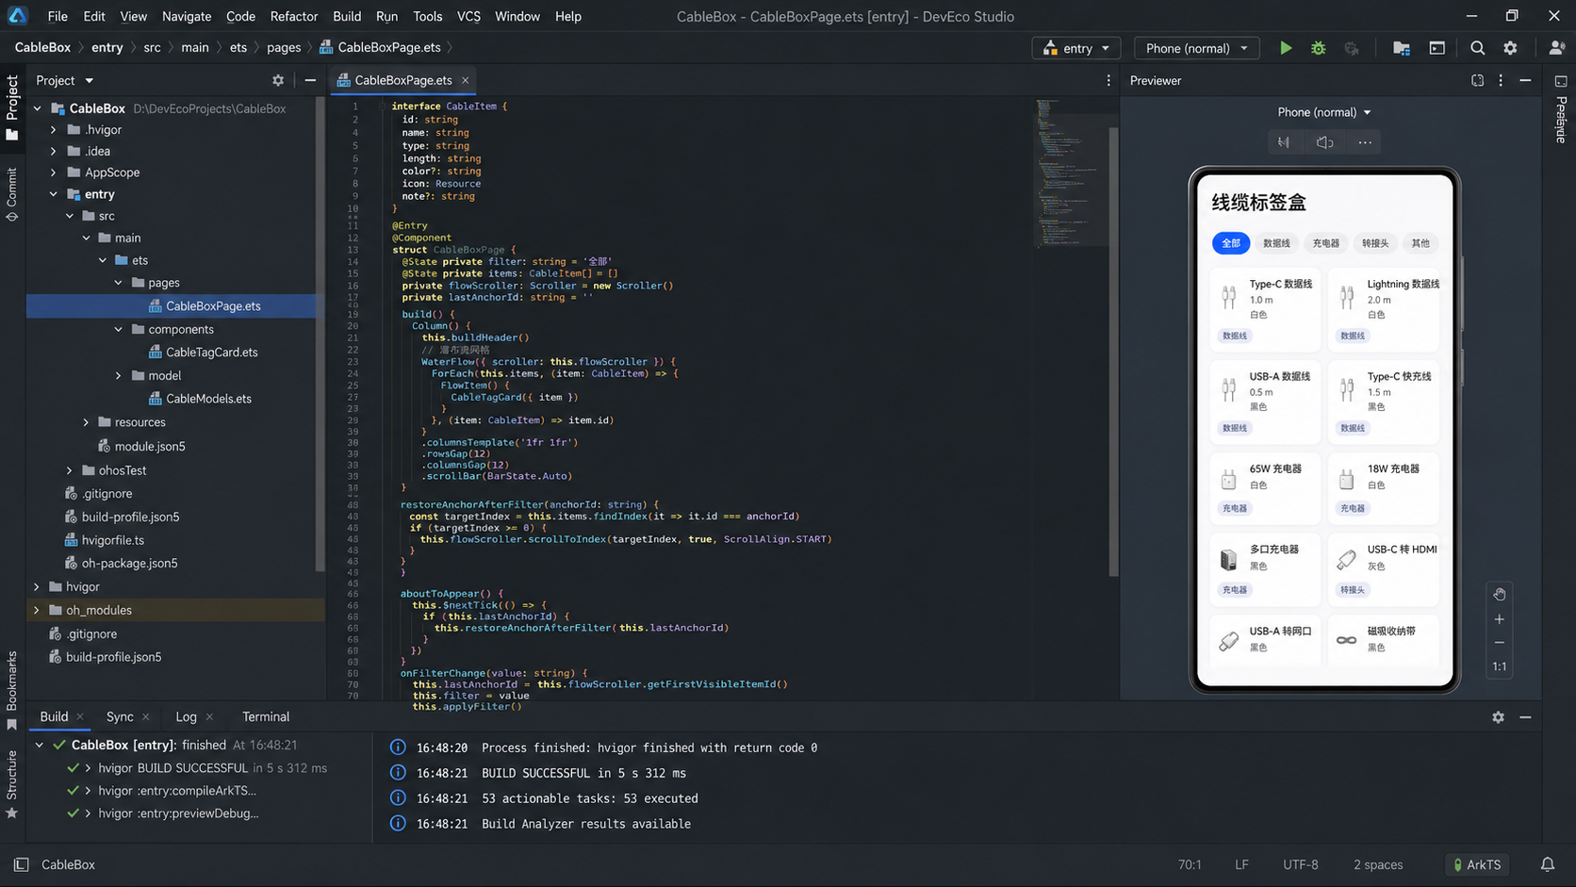Viewport: 1576px width, 887px height.
Task: Select the previewer hand pan tool
Action: [x=1499, y=595]
